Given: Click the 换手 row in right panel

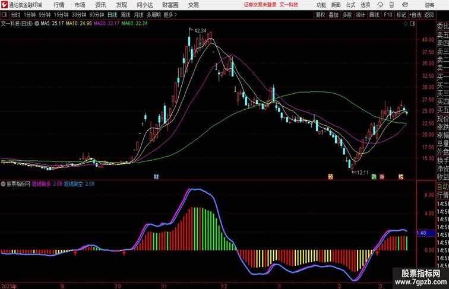Looking at the screenshot, I should [x=442, y=161].
